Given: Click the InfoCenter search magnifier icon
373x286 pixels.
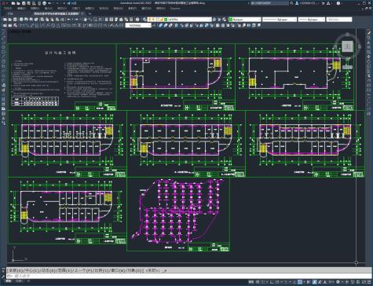Looking at the screenshot, I should (291, 3).
